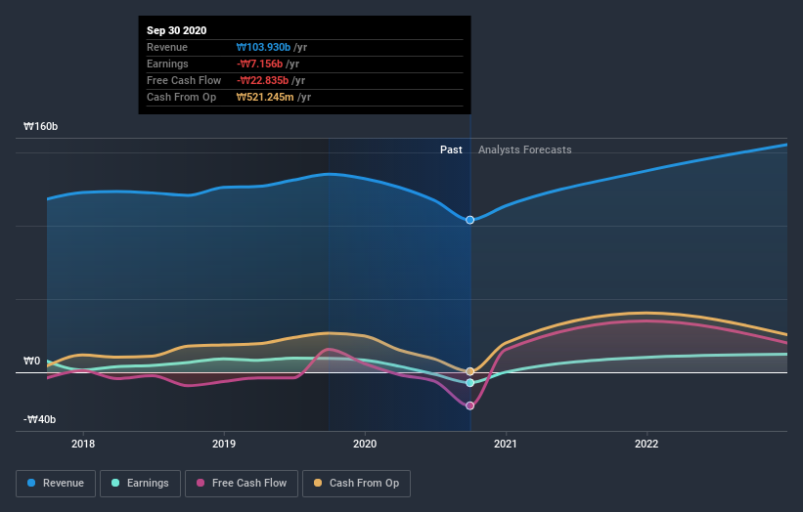Click the Revenue row label in tooltip
803x512 pixels.
coord(167,47)
